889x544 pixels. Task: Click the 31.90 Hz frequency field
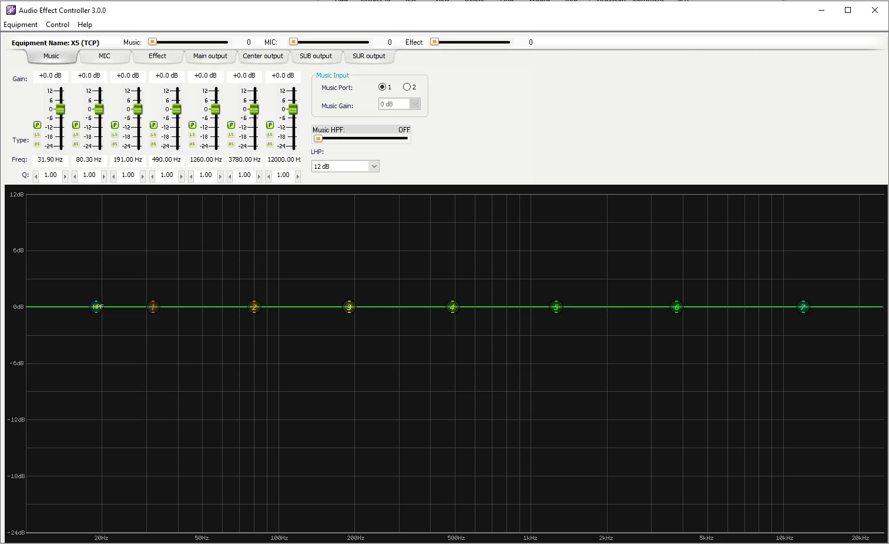coord(50,160)
